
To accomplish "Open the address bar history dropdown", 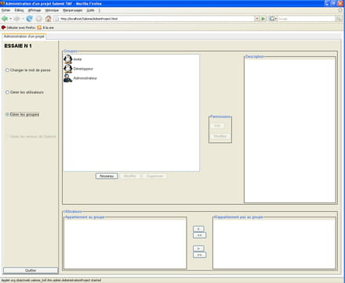I will pyautogui.click(x=257, y=19).
